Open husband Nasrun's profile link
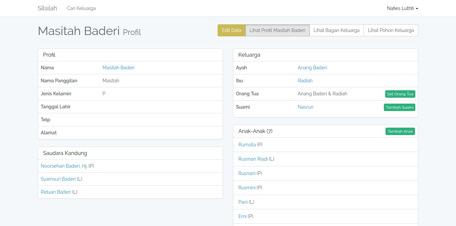This screenshot has height=226, width=456. coord(305,107)
